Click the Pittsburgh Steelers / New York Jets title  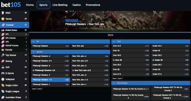[x=85, y=24]
